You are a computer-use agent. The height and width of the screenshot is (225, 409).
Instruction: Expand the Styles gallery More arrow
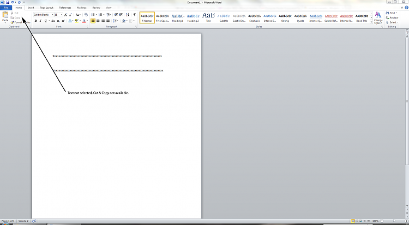click(x=371, y=22)
